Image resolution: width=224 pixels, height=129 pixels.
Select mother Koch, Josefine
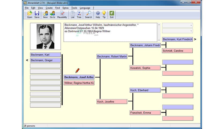point(112,102)
